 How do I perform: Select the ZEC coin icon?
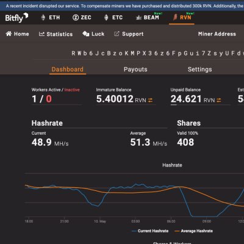pyautogui.click(x=76, y=18)
